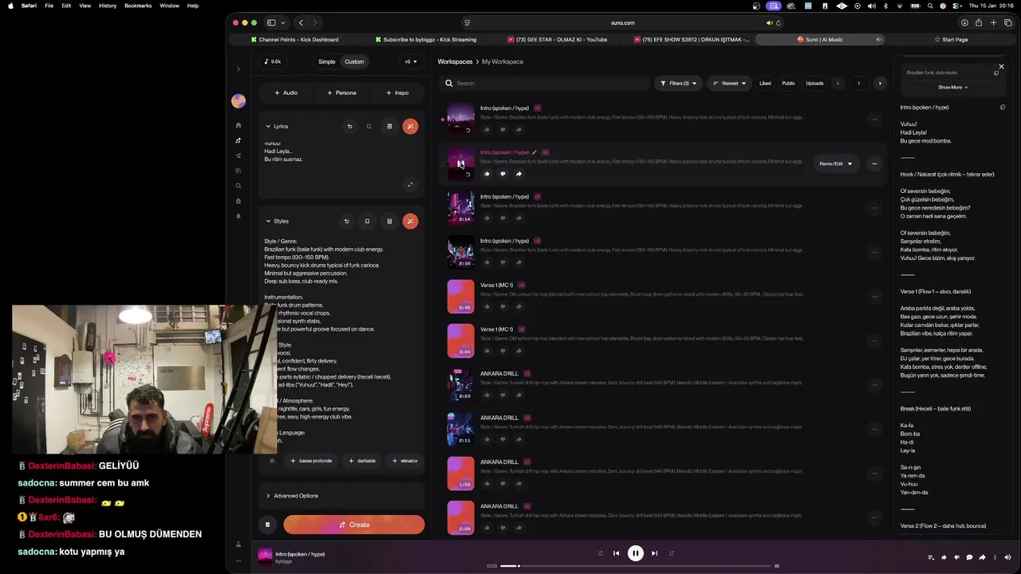1021x574 pixels.
Task: Open the Search icon in left sidebar
Action: coord(238,186)
